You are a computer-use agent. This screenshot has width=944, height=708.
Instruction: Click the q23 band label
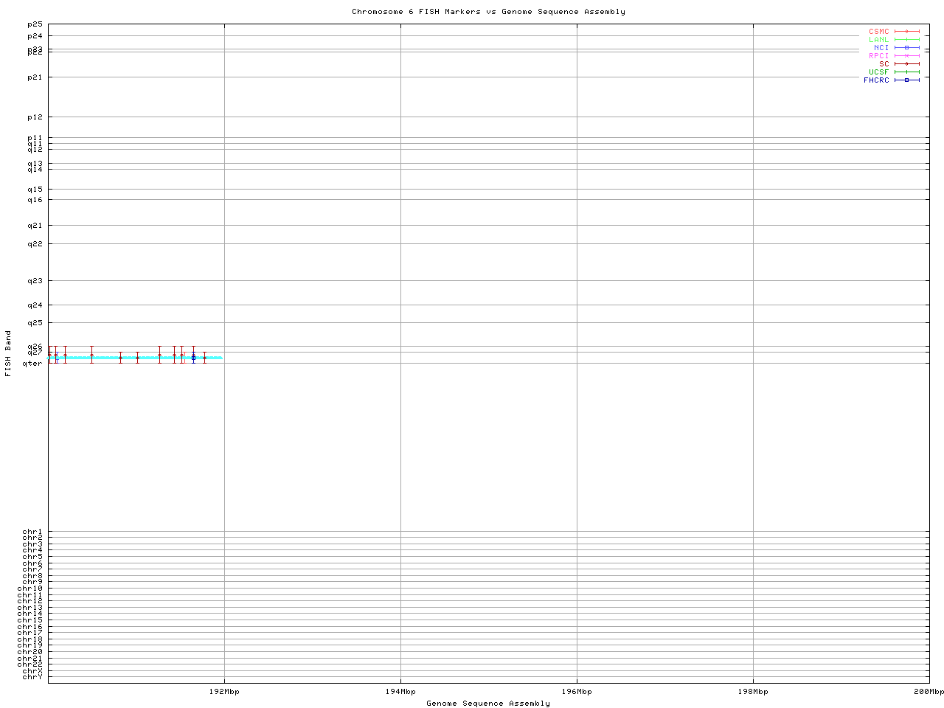[x=35, y=281]
